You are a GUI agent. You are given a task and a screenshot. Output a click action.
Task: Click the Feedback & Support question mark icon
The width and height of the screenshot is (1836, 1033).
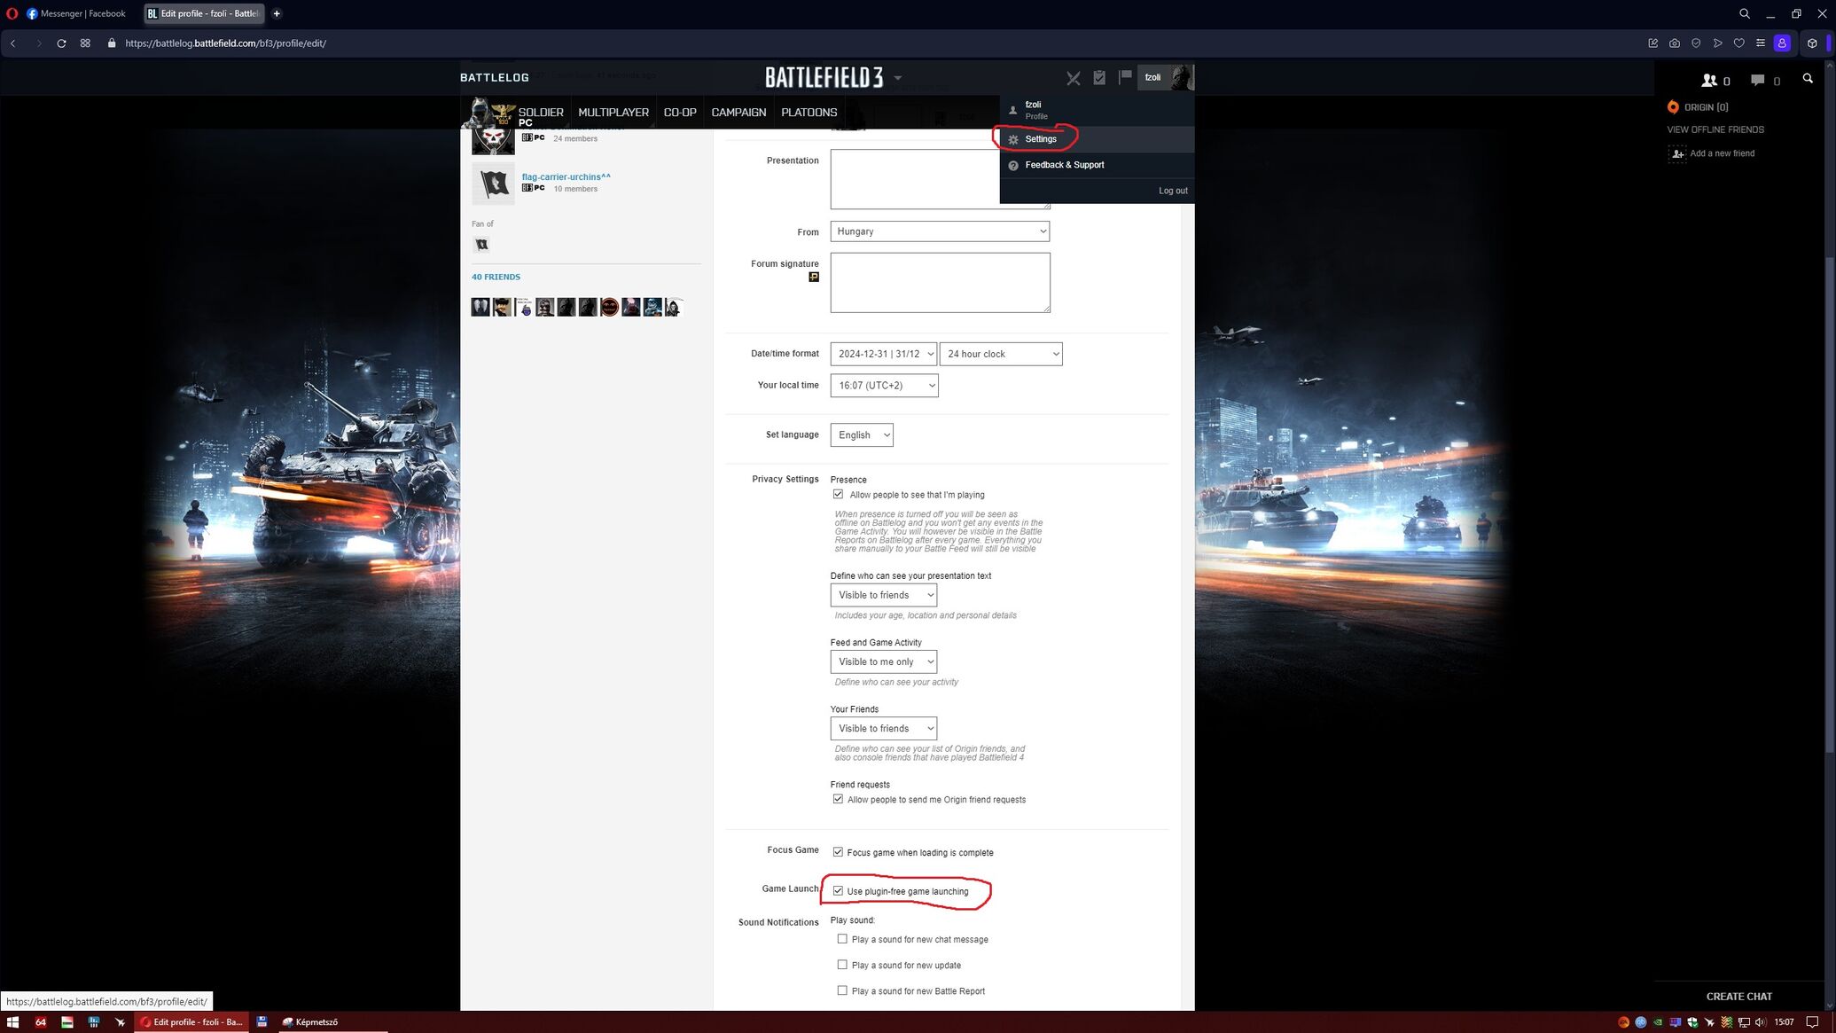click(1013, 166)
